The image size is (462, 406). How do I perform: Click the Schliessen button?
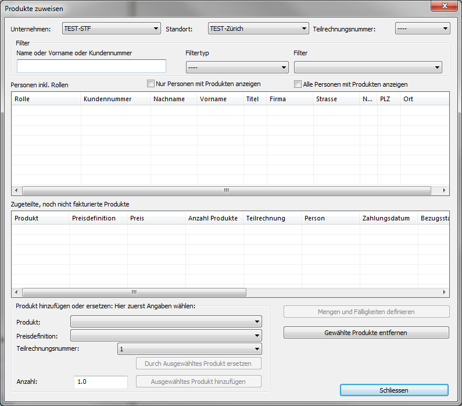click(394, 390)
